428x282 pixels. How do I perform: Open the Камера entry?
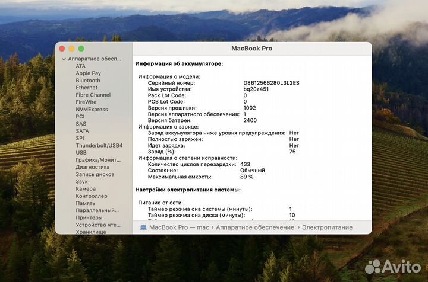[86, 189]
